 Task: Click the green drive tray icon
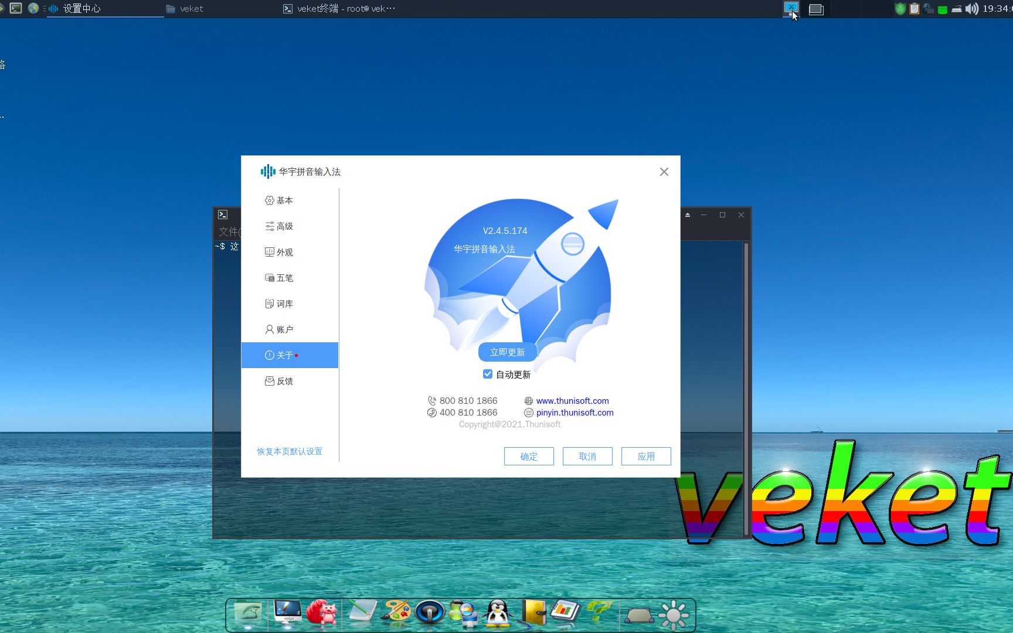[943, 9]
